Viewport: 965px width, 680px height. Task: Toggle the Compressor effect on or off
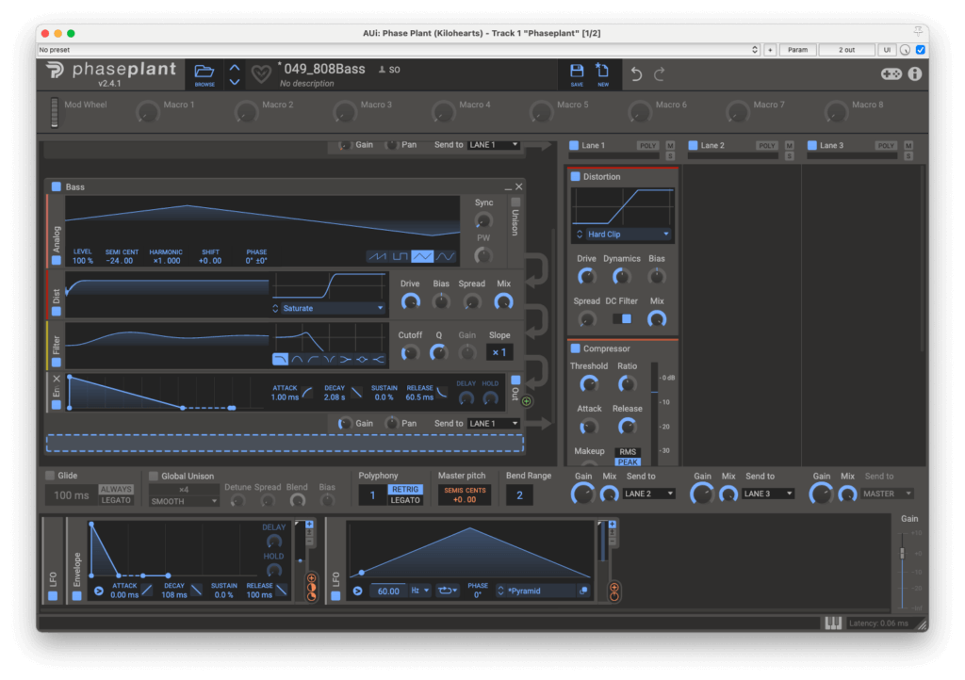coord(576,348)
